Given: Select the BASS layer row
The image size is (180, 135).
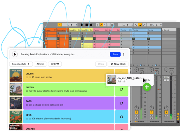Looking at the screenshot, I should tap(69, 103).
